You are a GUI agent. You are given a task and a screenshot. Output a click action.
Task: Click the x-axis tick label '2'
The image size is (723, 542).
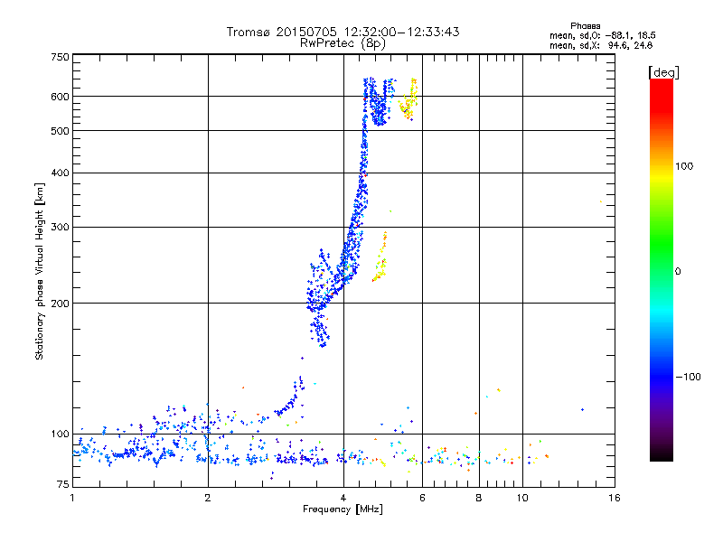208,498
